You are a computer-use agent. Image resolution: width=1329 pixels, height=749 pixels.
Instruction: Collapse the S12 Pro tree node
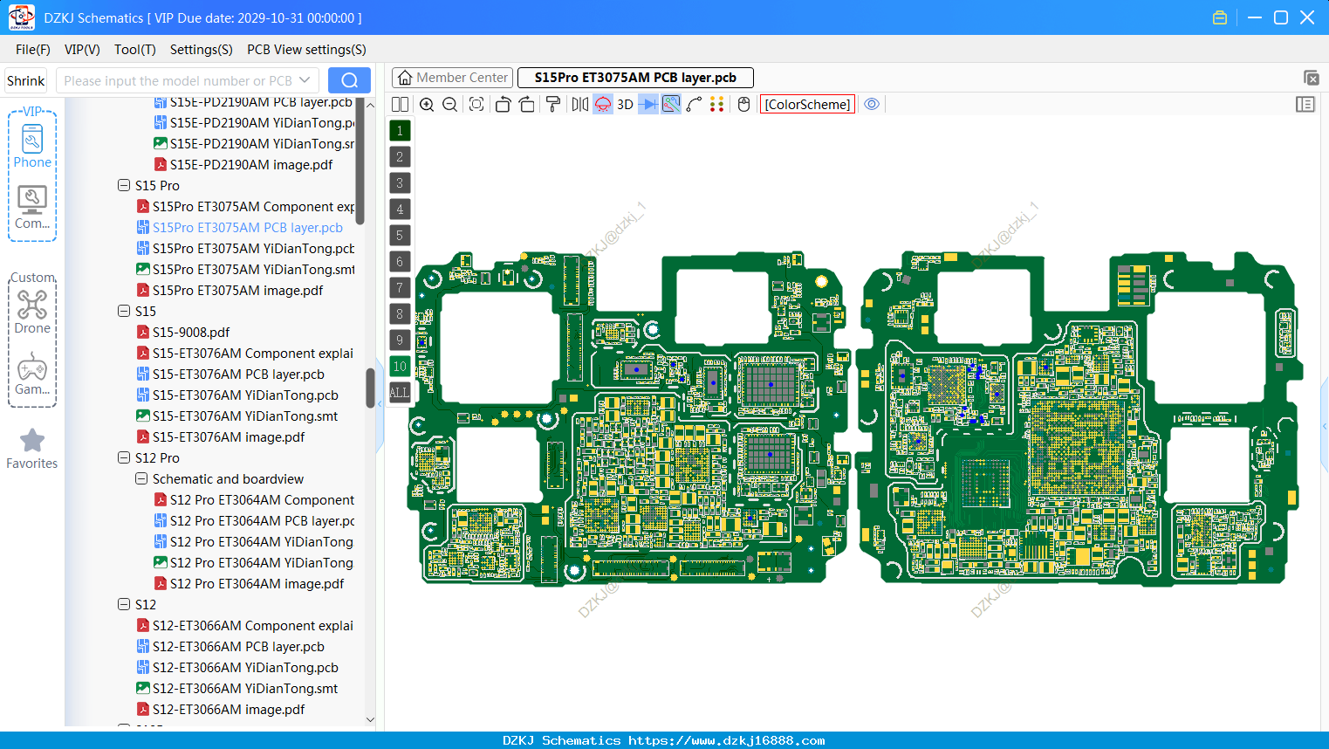[124, 457]
